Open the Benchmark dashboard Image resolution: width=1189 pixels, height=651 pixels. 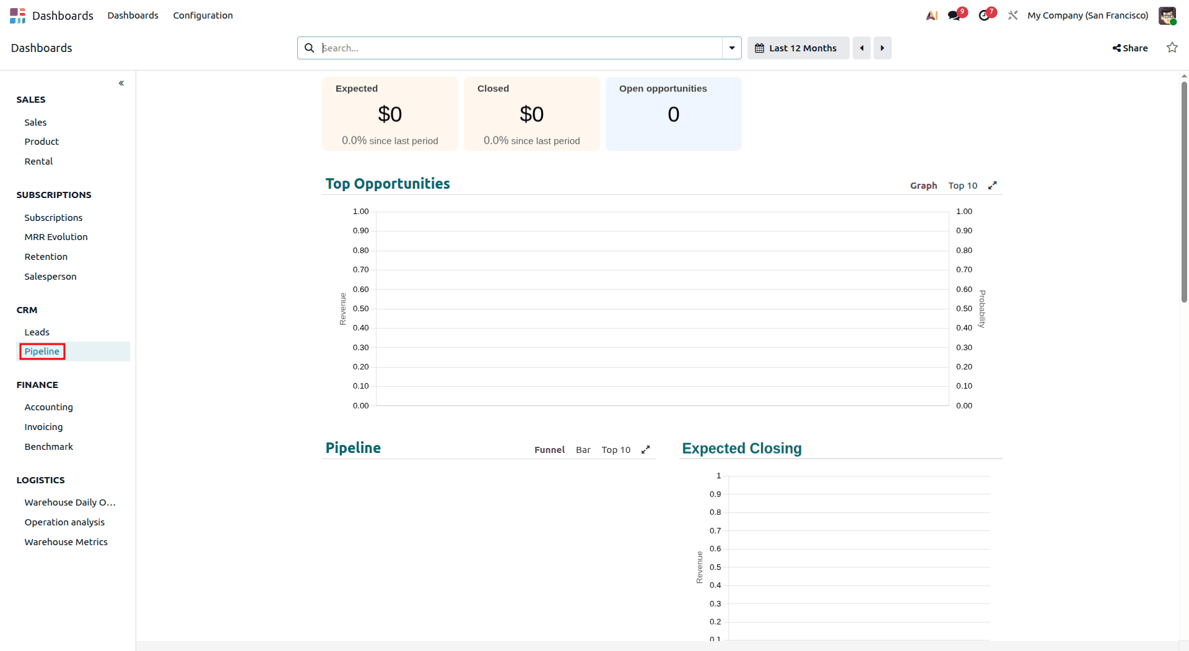[x=48, y=447]
